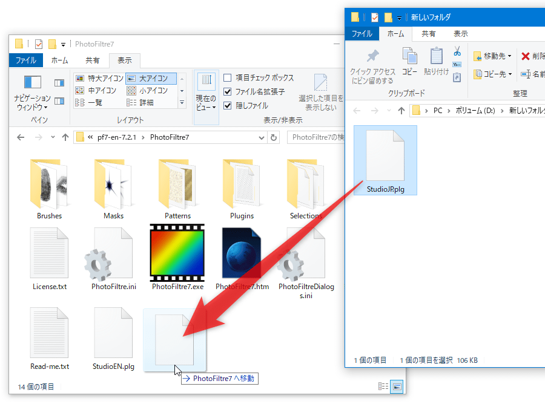Click the Cut scissors icon
The height and width of the screenshot is (404, 545).
457,51
